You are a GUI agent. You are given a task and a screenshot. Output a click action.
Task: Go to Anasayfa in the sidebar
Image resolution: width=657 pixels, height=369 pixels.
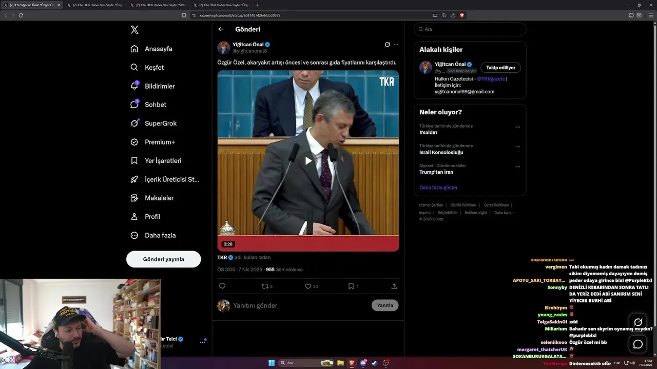[x=151, y=49]
